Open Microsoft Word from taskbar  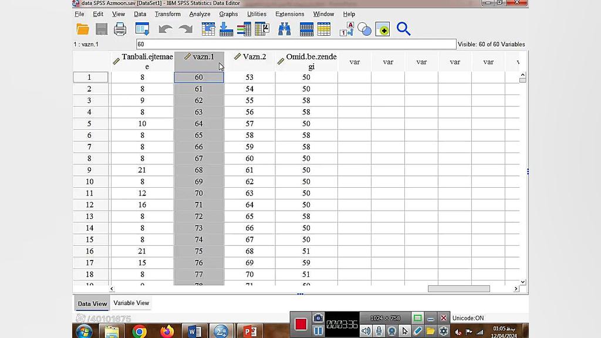pyautogui.click(x=194, y=331)
